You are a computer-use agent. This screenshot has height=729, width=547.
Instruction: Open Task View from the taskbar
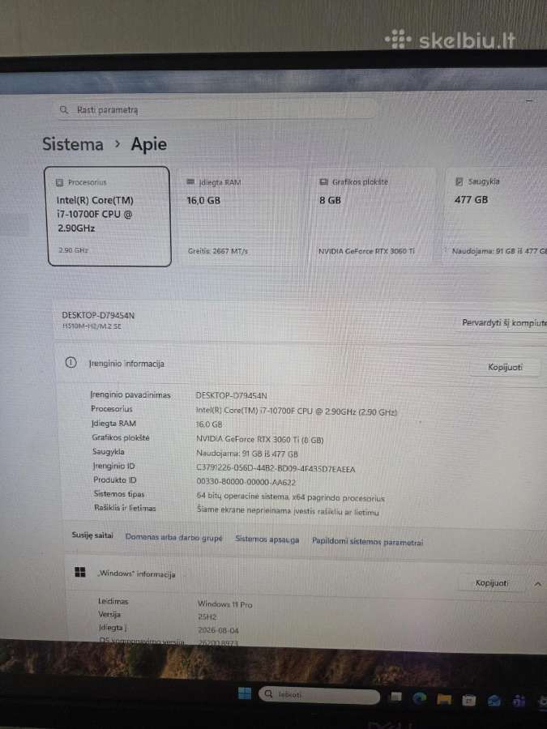395,696
